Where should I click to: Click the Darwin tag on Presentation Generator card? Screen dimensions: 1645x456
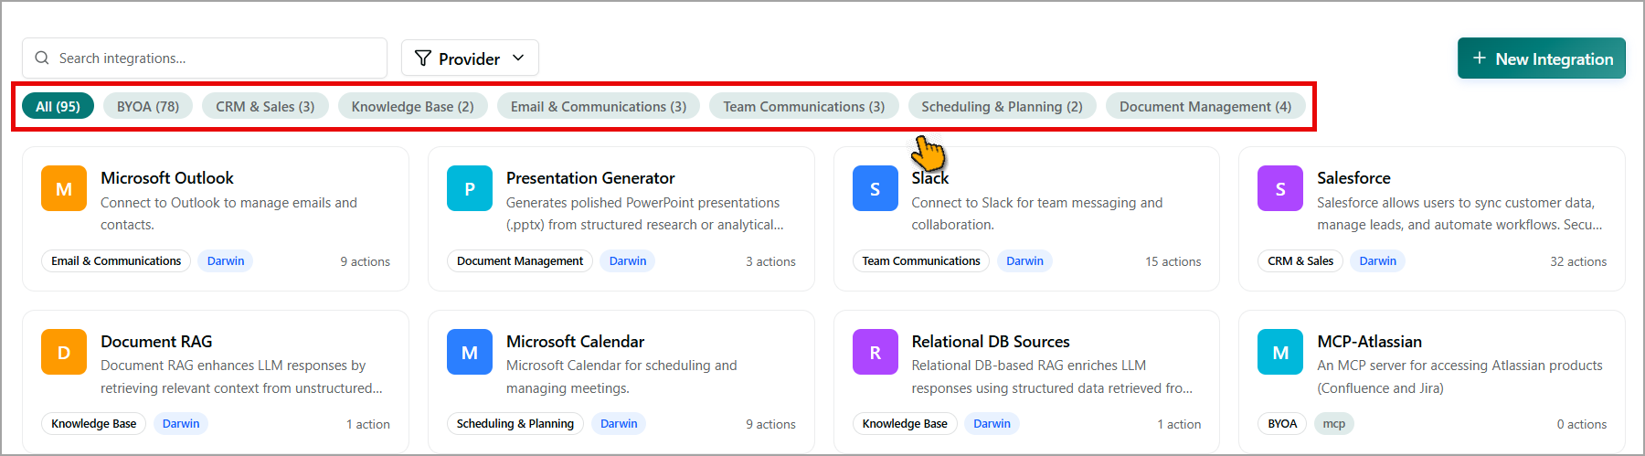click(628, 261)
